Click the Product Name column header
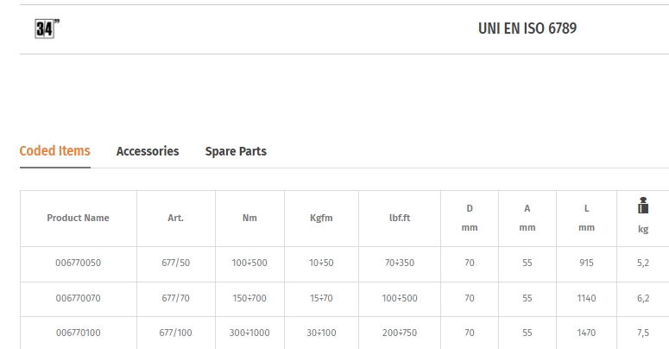The height and width of the screenshot is (349, 669). (78, 218)
